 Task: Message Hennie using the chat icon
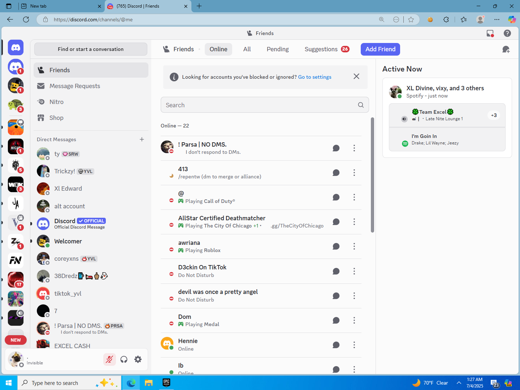pyautogui.click(x=336, y=345)
